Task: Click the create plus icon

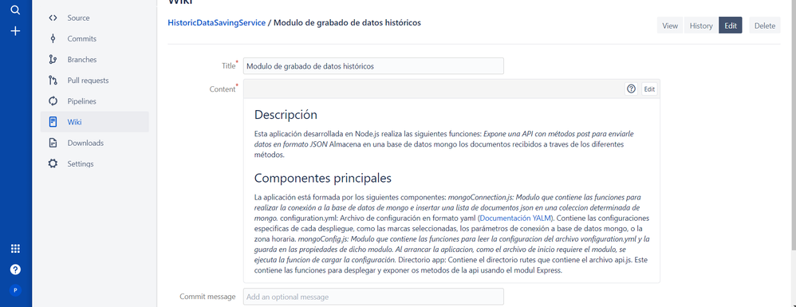Action: pos(16,31)
